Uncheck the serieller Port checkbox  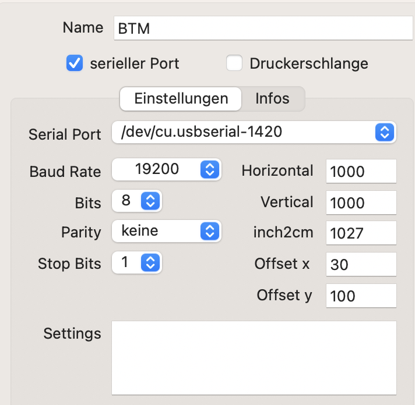point(75,63)
